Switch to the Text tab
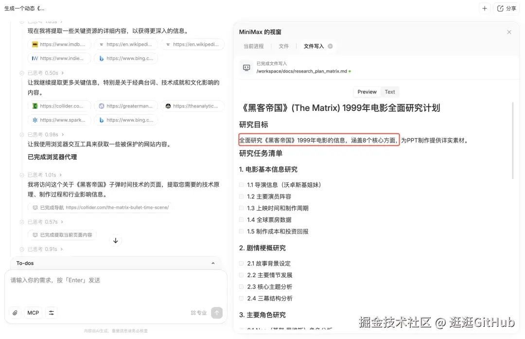Viewport: 525px width, 339px height. pyautogui.click(x=390, y=91)
